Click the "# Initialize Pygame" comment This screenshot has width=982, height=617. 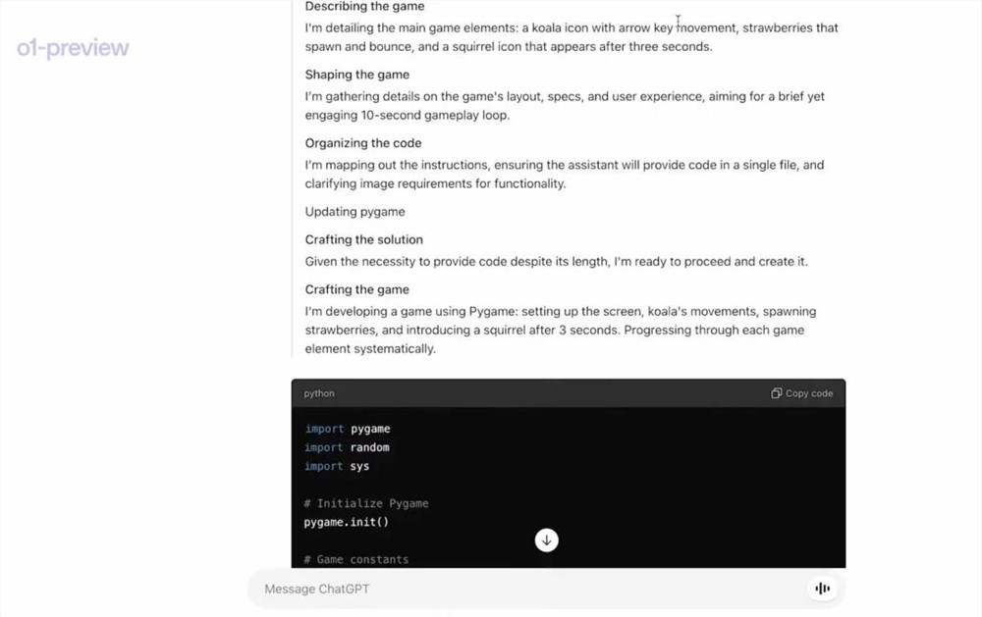pos(366,503)
